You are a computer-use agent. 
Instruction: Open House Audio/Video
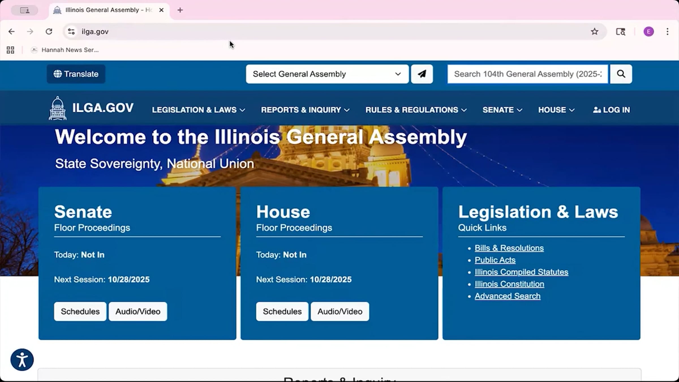click(340, 311)
